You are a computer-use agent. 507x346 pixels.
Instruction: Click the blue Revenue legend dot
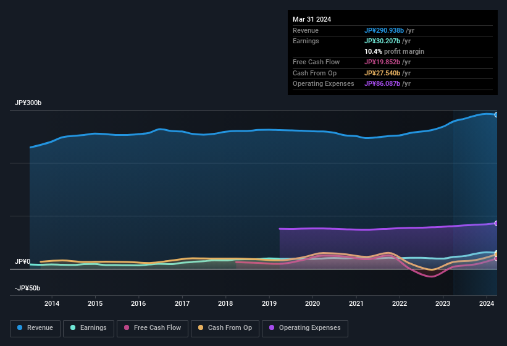pos(20,327)
